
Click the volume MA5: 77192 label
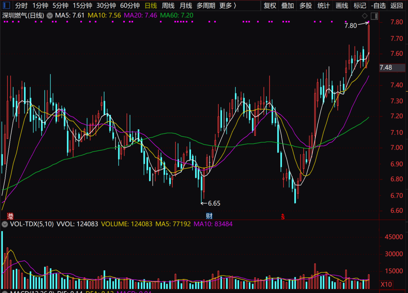[173, 224]
